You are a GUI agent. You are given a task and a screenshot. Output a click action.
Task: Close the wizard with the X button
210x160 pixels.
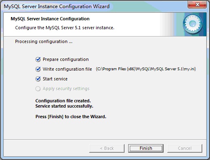pyautogui.click(x=197, y=5)
